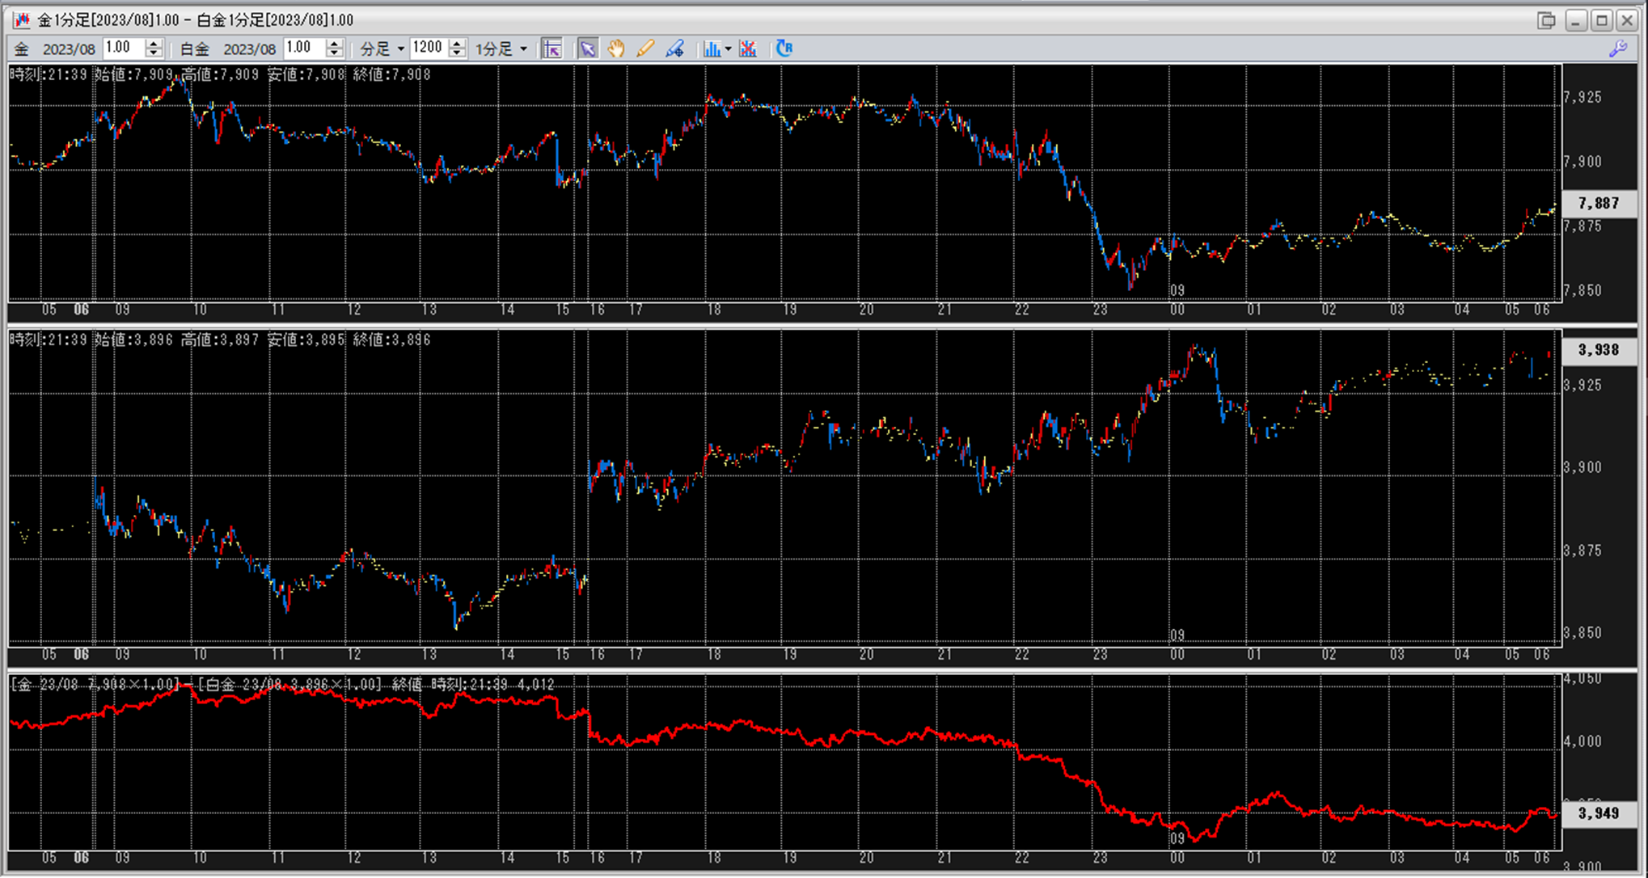Select the arrow pointer tool

point(588,49)
